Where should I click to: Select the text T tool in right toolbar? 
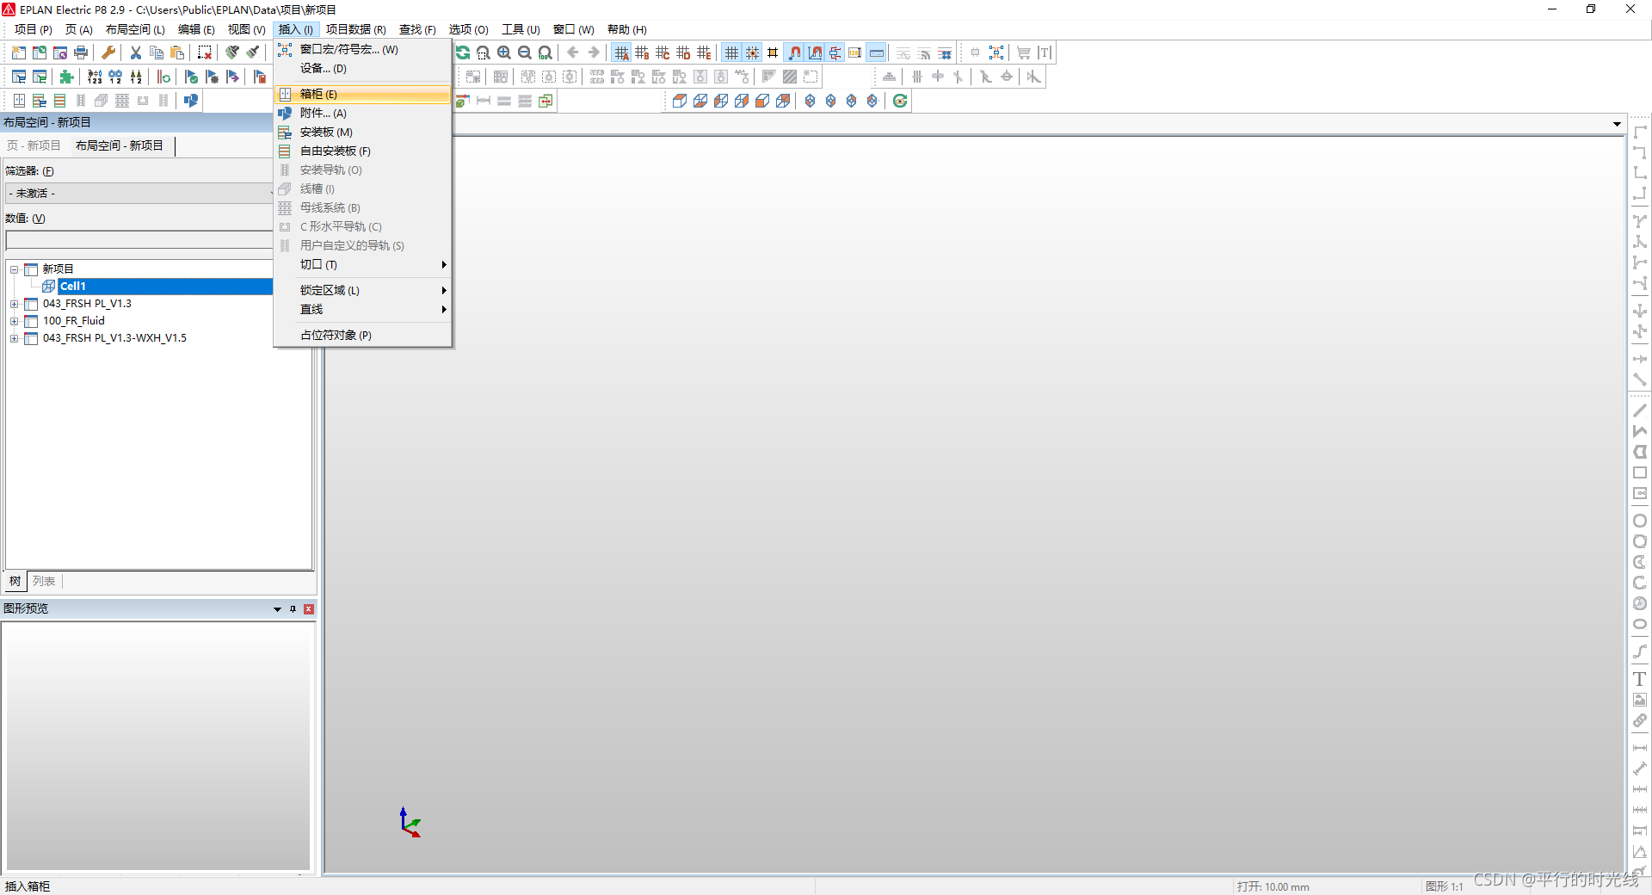click(x=1640, y=679)
